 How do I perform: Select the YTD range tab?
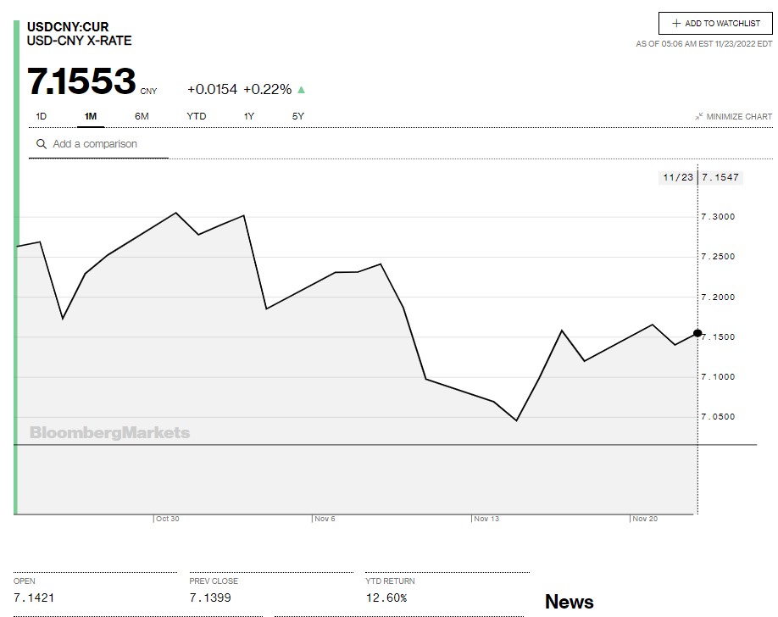(x=196, y=116)
